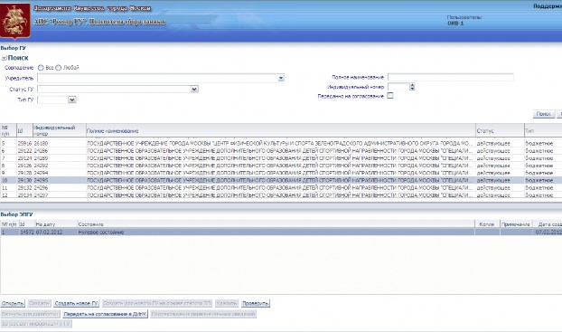Select row 5 with Id 25916
Image resolution: width=562 pixels, height=332 pixels.
[281, 143]
